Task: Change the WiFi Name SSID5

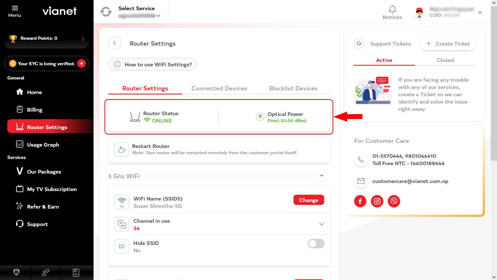Action: pos(309,200)
